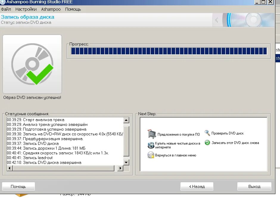The height and width of the screenshot is (198, 280).
Task: Click the status log scroll down arrow
Action: click(x=126, y=162)
